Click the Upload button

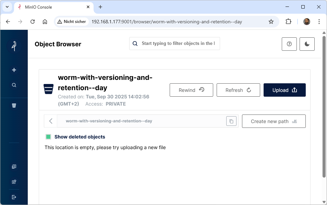tap(284, 90)
